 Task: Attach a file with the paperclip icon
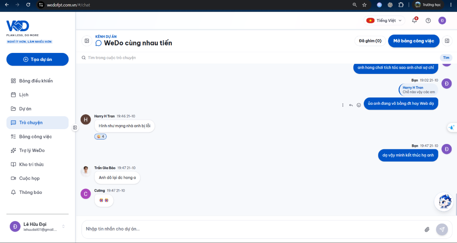click(427, 229)
